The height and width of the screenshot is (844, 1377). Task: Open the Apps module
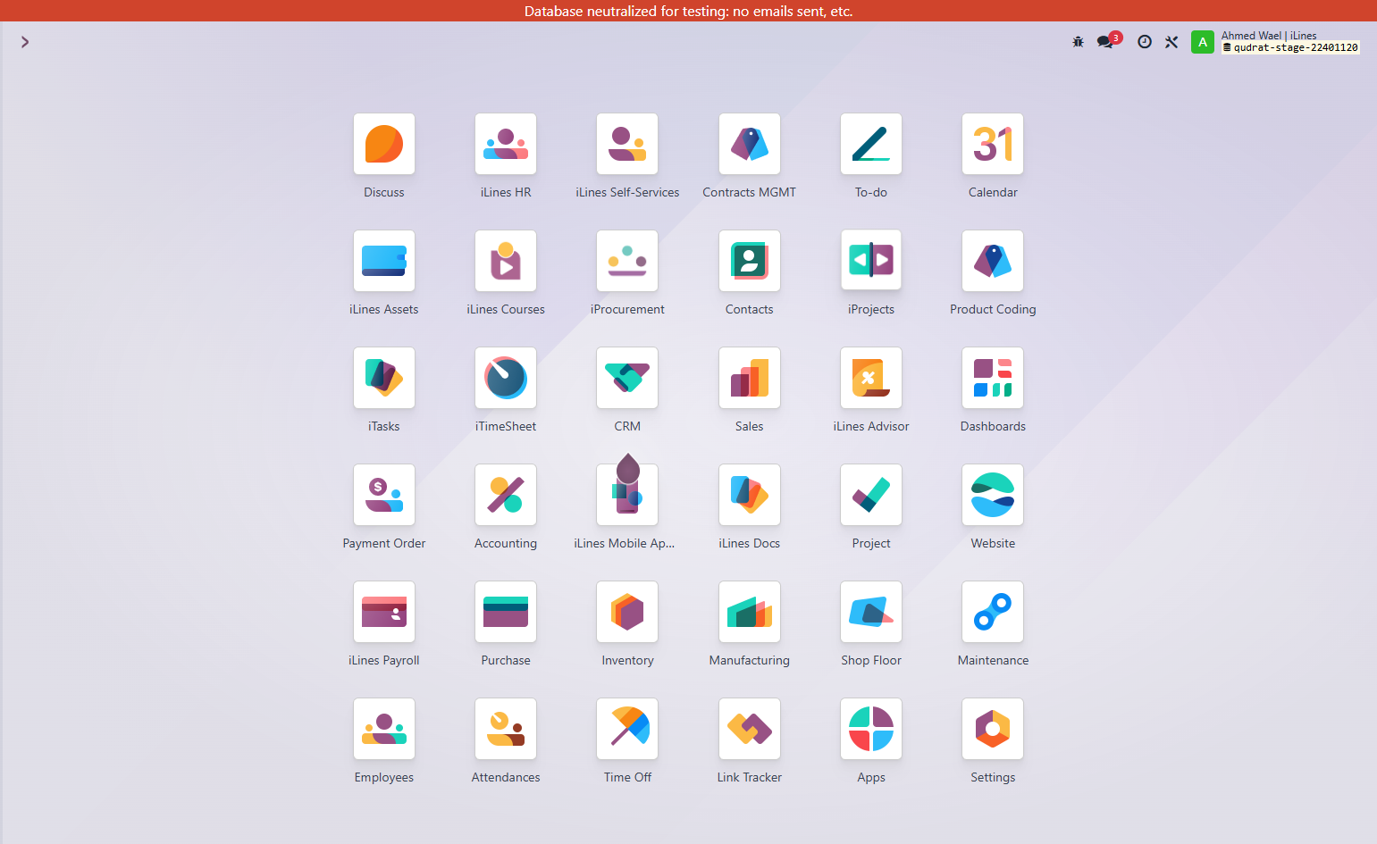[x=871, y=729]
